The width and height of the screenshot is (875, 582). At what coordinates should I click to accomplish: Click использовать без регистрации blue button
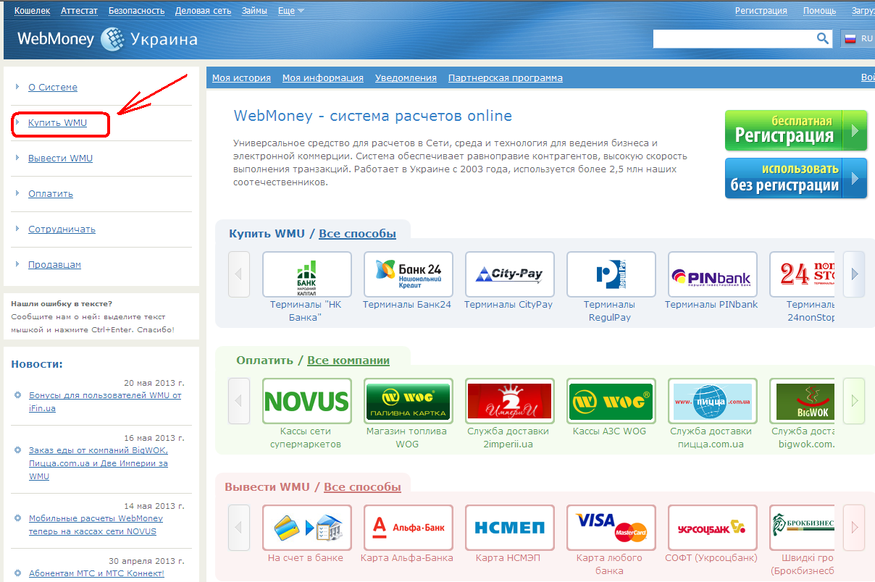(x=796, y=178)
